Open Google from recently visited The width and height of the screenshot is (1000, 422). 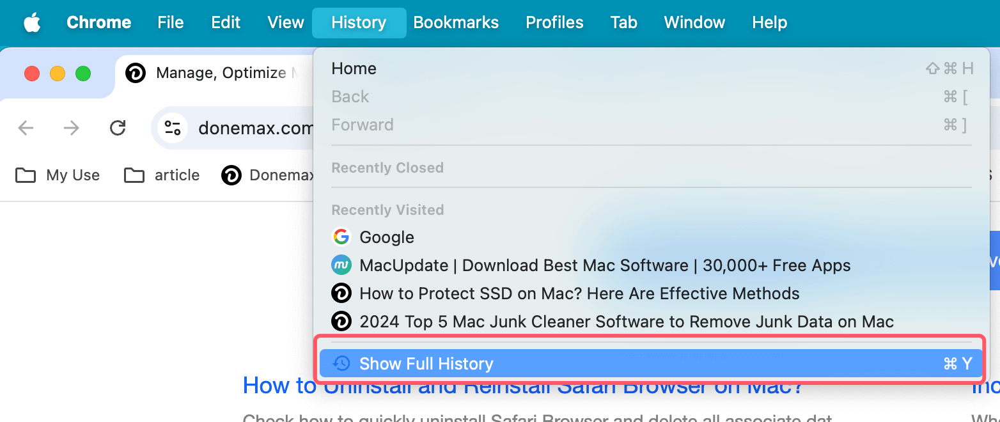click(x=387, y=237)
